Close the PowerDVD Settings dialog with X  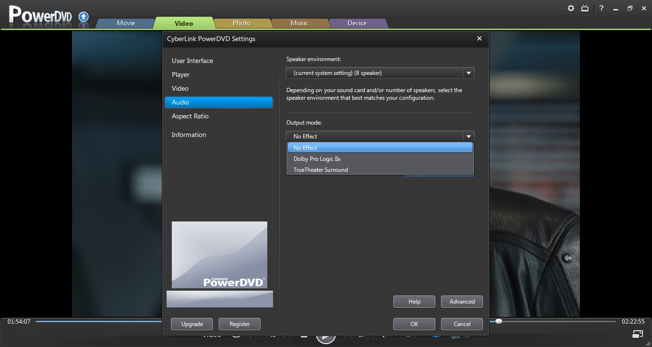point(479,39)
